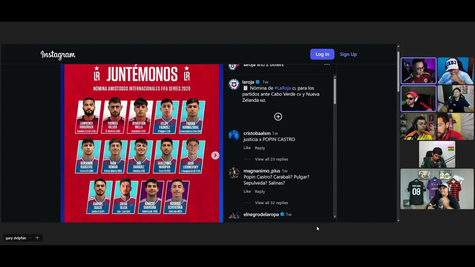Select the webcam of man wearing CABJ cap

455,70
